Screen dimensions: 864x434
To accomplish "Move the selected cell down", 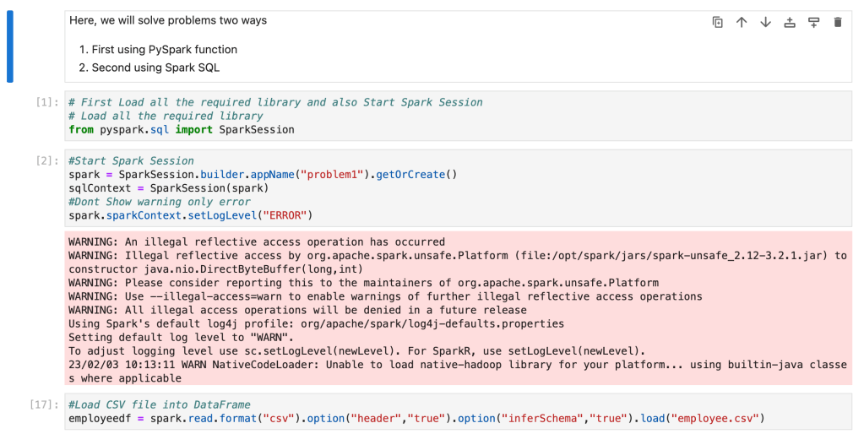I will [765, 23].
